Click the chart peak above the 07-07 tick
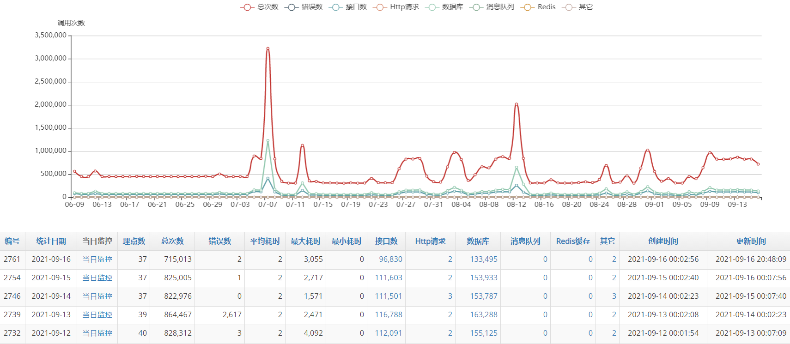The height and width of the screenshot is (344, 790). (x=268, y=48)
